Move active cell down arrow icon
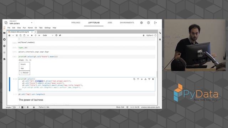Image resolution: width=228 pixels, height=128 pixels. click(142, 79)
